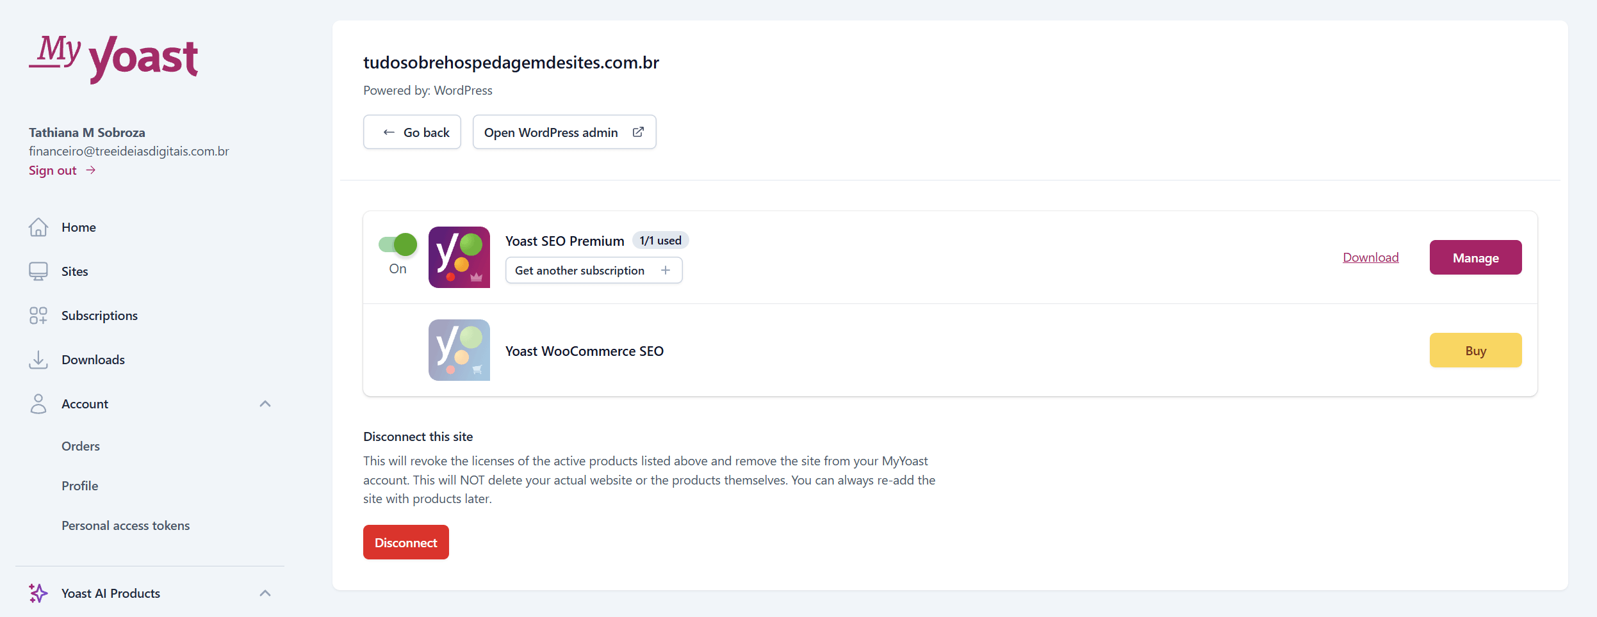This screenshot has height=617, width=1597.
Task: Click the Subscriptions grid icon
Action: pyautogui.click(x=38, y=316)
